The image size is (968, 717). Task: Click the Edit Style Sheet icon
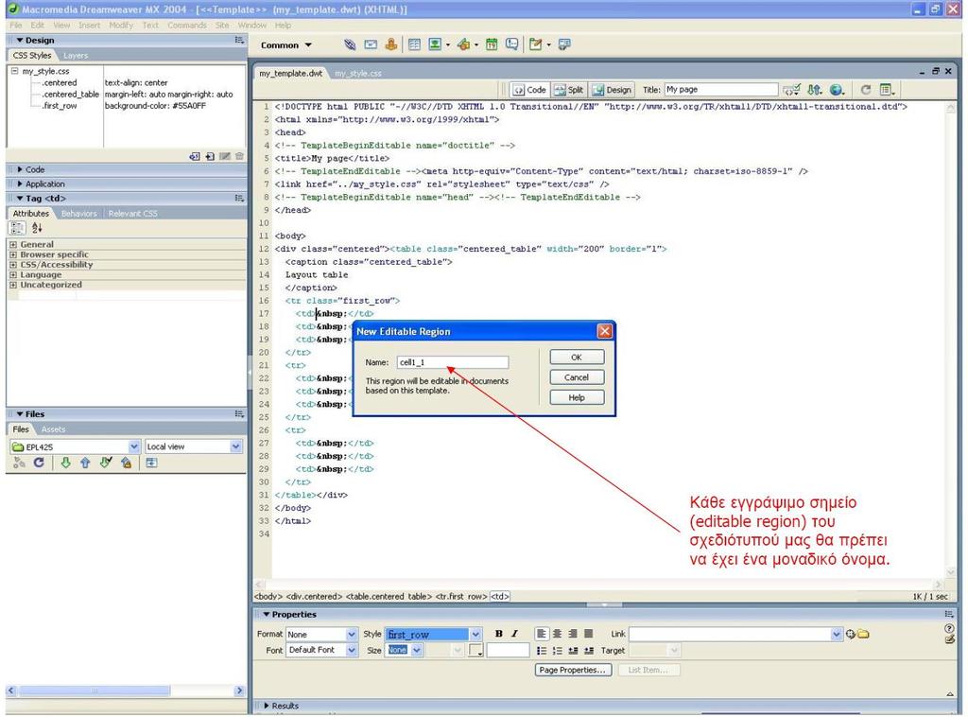pos(225,157)
